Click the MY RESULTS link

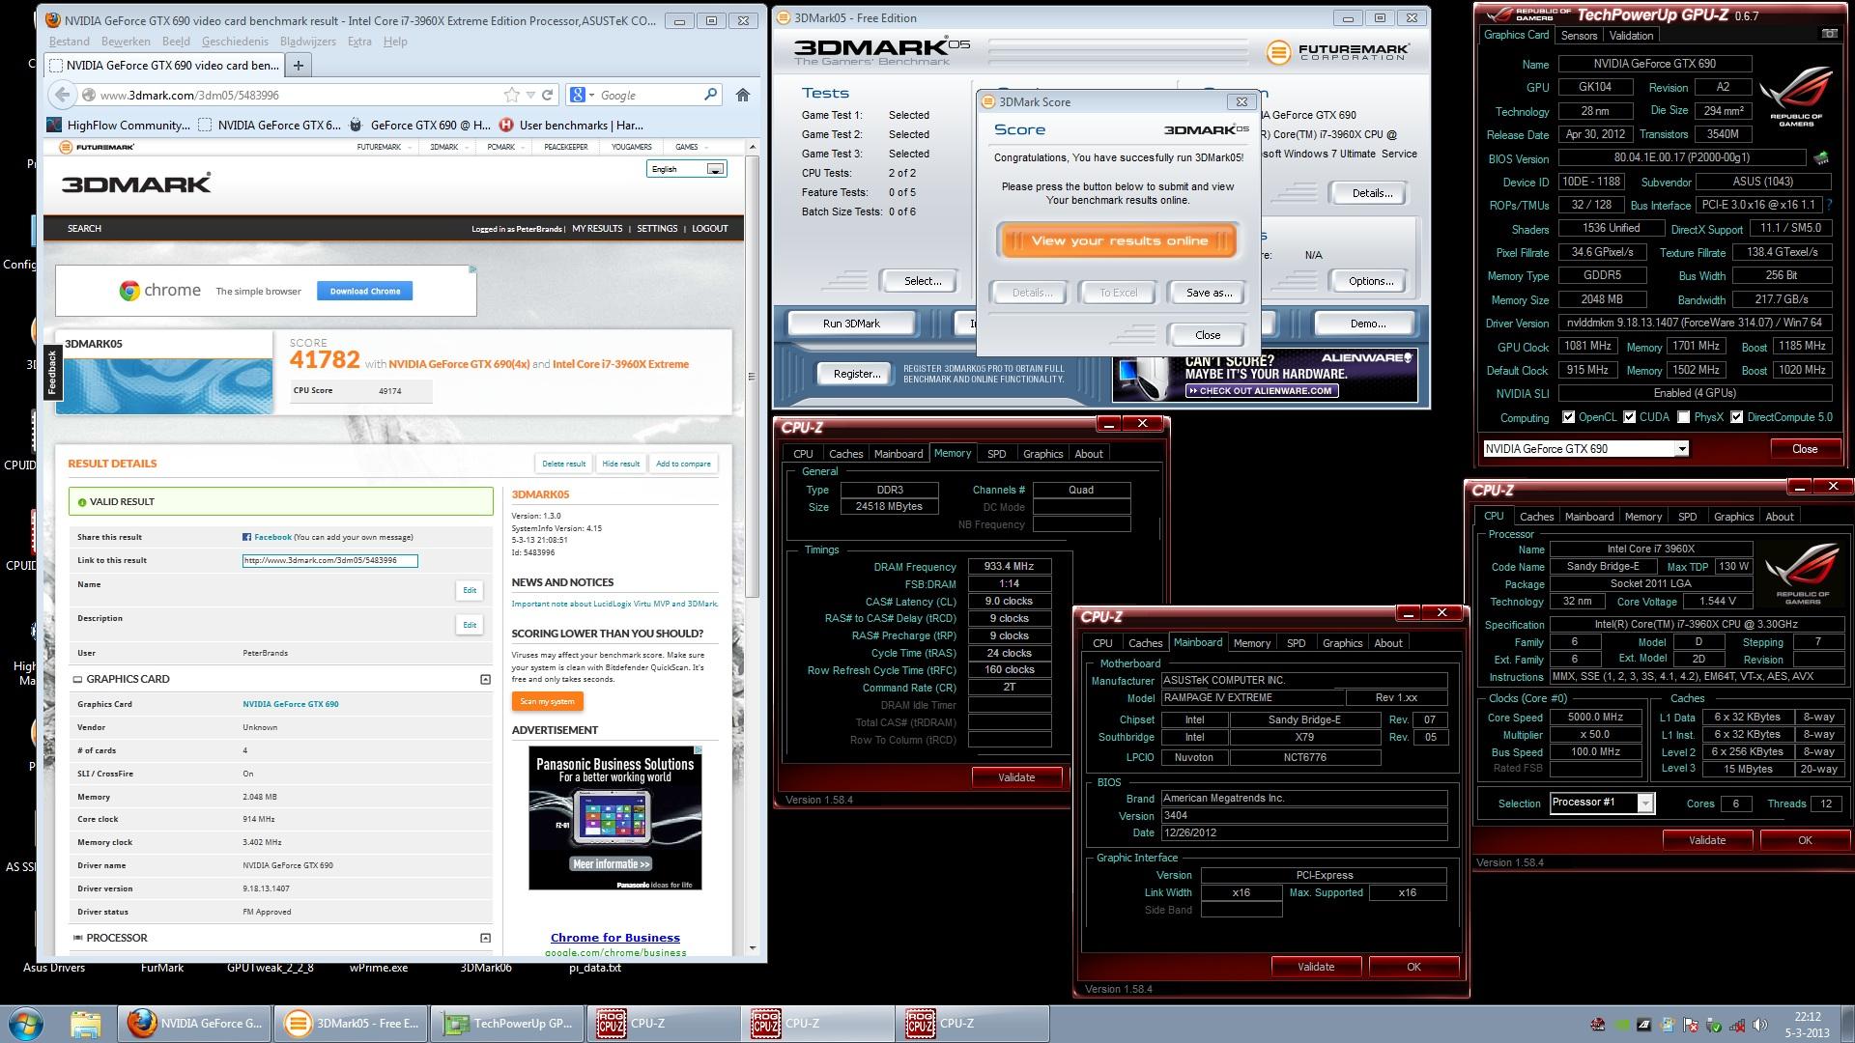(597, 229)
